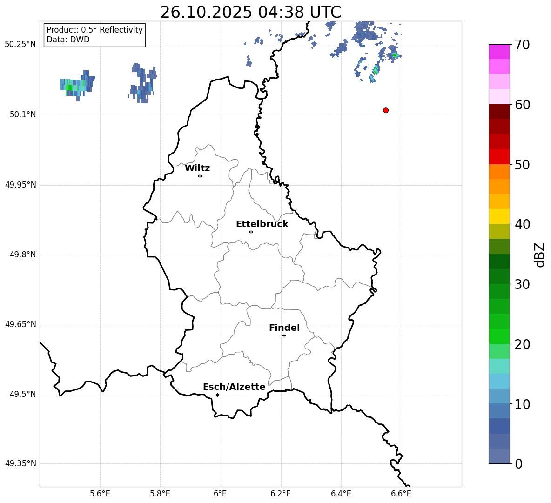Click the Data: DWD text
The image size is (551, 503).
point(68,40)
